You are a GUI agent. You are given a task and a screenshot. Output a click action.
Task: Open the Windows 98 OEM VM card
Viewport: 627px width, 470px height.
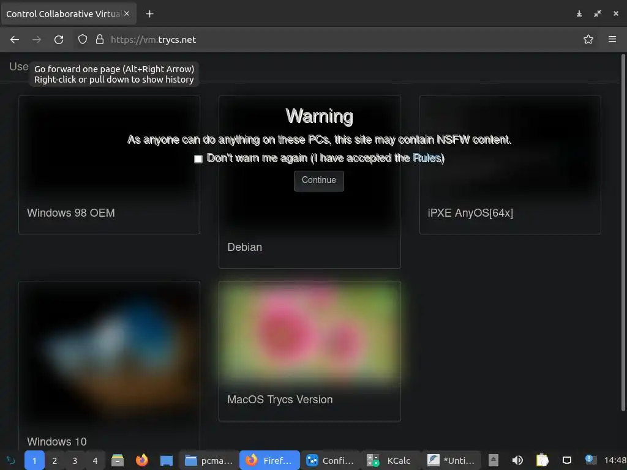pos(109,165)
